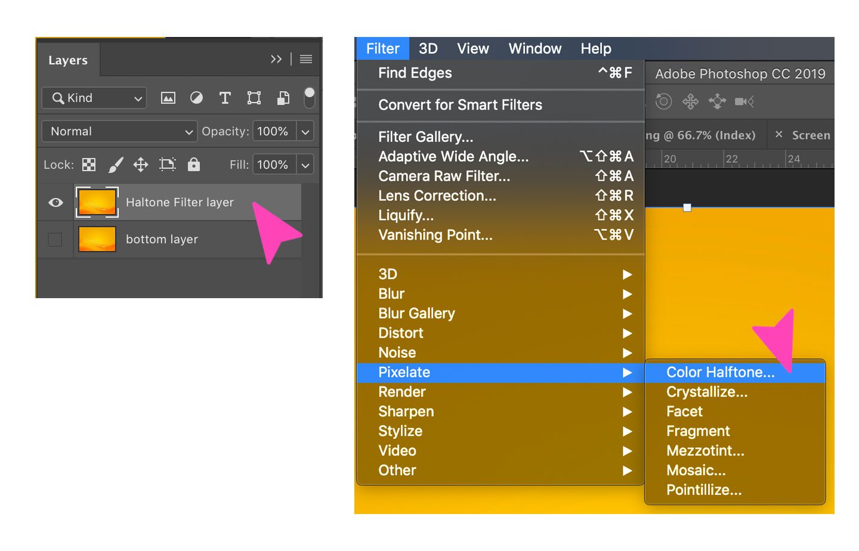Open the Opacity slider
The height and width of the screenshot is (551, 859).
point(305,131)
